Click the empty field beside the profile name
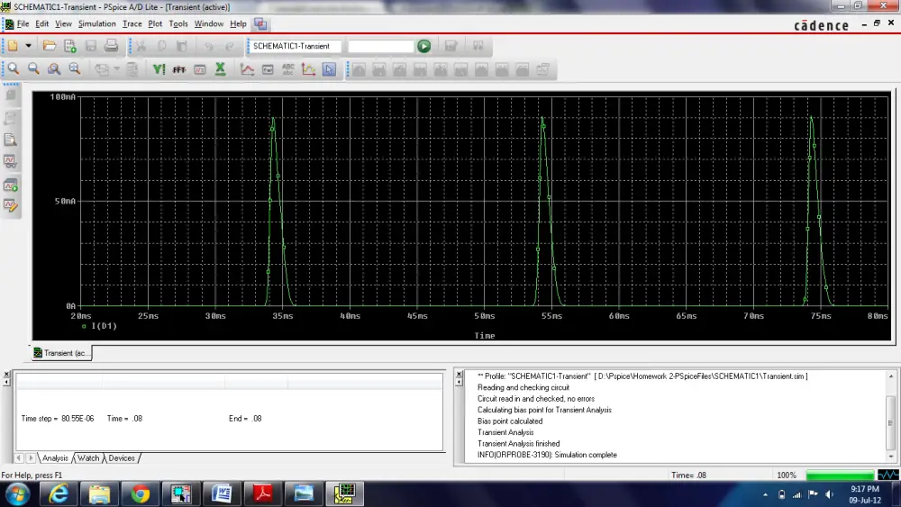This screenshot has width=901, height=507. click(x=380, y=46)
